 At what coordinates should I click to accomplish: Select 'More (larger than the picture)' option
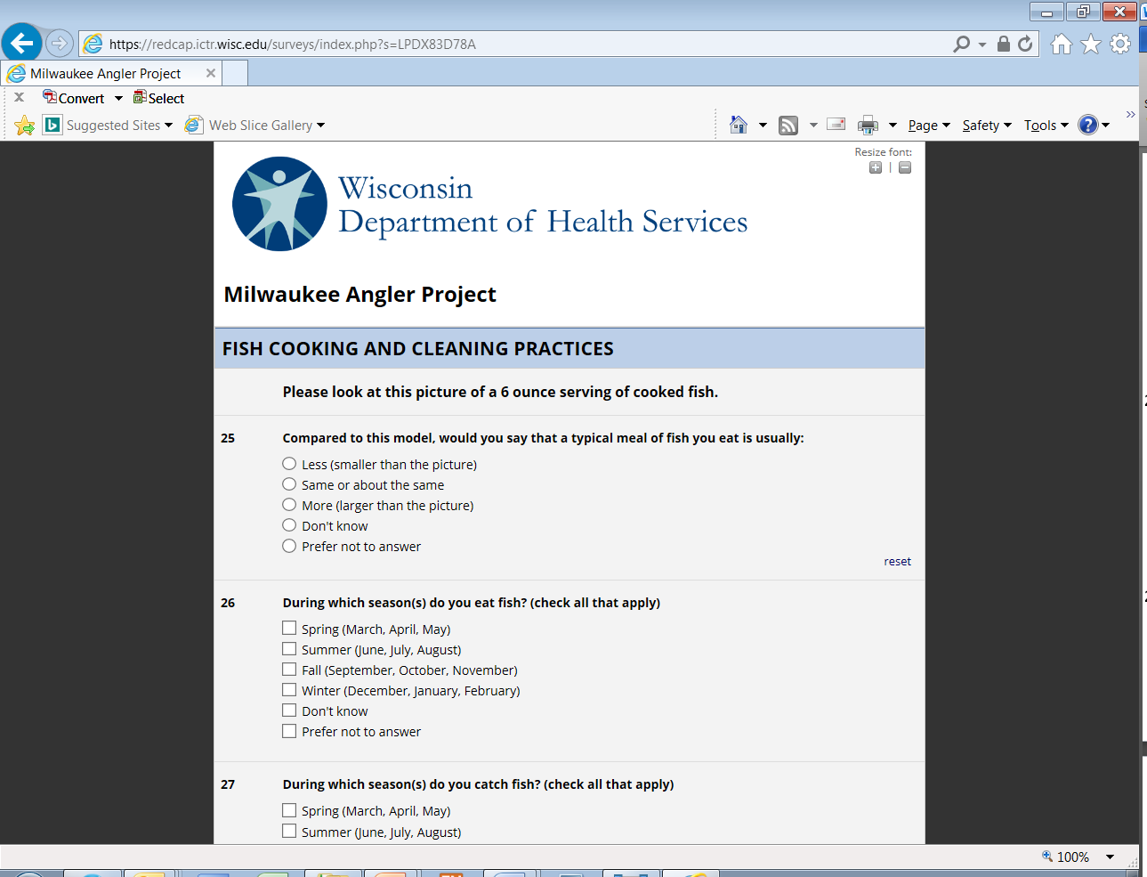pyautogui.click(x=289, y=505)
